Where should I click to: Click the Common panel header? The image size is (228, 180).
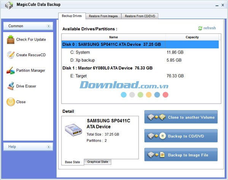coord(28,26)
